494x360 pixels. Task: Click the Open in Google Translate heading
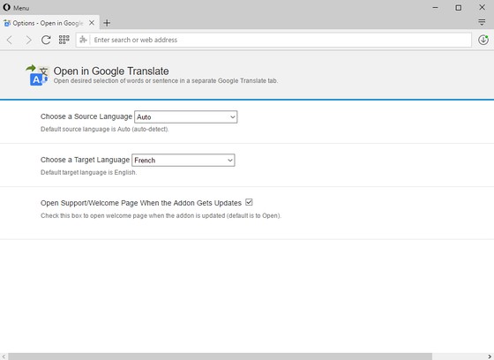(x=111, y=71)
